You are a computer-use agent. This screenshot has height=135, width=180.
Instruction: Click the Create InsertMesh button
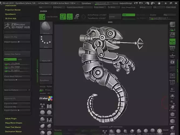tap(79, 7)
